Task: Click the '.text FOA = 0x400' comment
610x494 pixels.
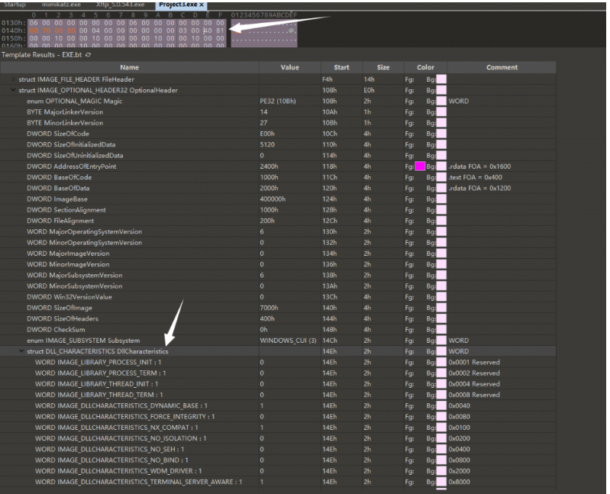Action: click(475, 177)
